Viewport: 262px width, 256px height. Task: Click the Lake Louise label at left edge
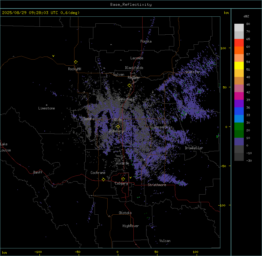pyautogui.click(x=5, y=147)
